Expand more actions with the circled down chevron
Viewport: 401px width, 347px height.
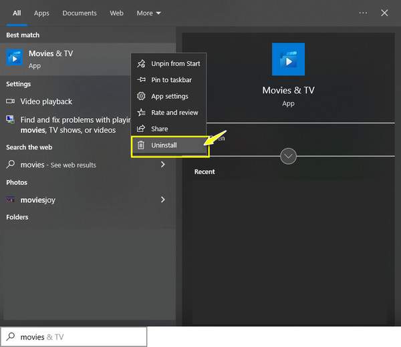pyautogui.click(x=288, y=156)
